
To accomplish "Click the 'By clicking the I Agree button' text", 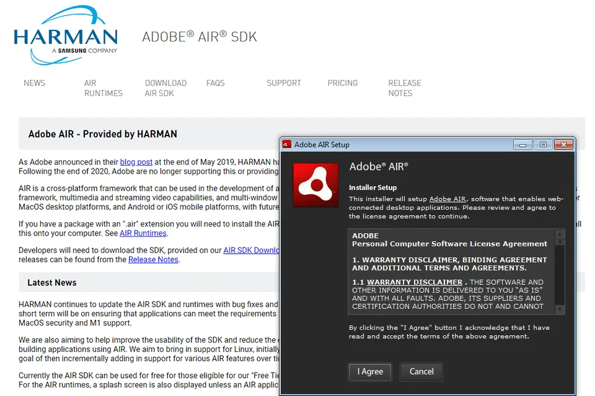I will click(449, 332).
